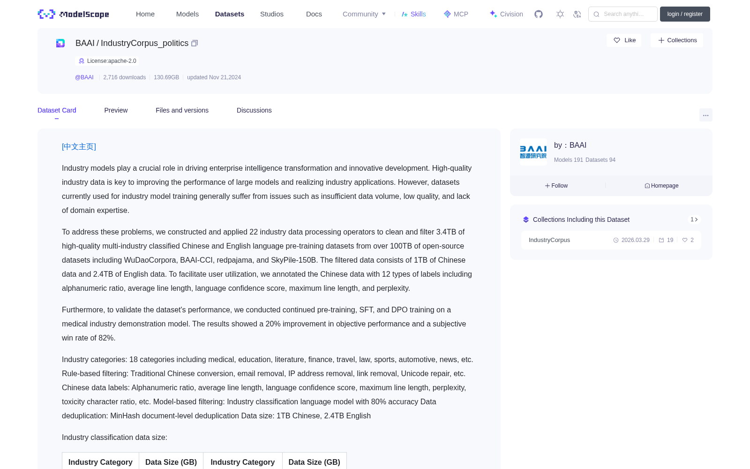Open the ModelScope logo home link

point(73,14)
